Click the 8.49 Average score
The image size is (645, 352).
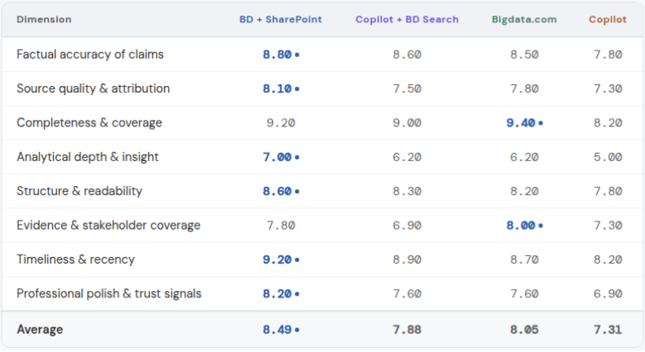tap(277, 330)
